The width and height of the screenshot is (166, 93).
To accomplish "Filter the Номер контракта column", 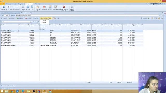I will click(x=60, y=25).
